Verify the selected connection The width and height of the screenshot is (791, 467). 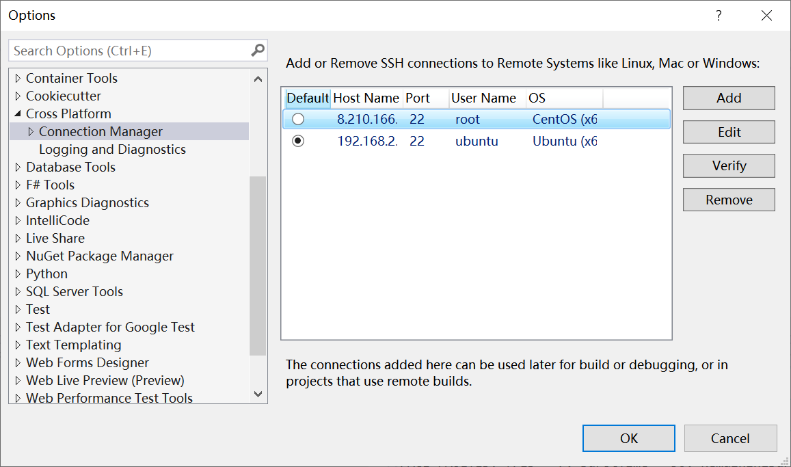point(728,165)
